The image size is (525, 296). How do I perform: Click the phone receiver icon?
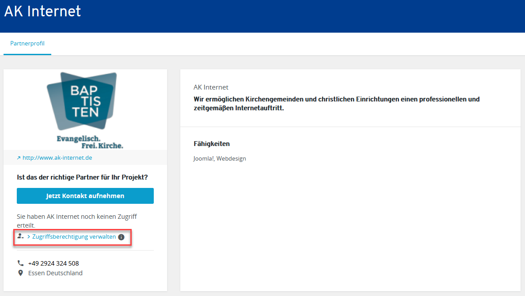(x=20, y=263)
